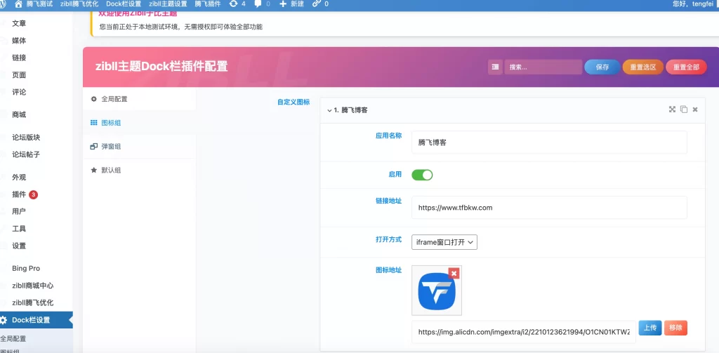
Task: Click the 重置全部 button
Action: pos(686,67)
